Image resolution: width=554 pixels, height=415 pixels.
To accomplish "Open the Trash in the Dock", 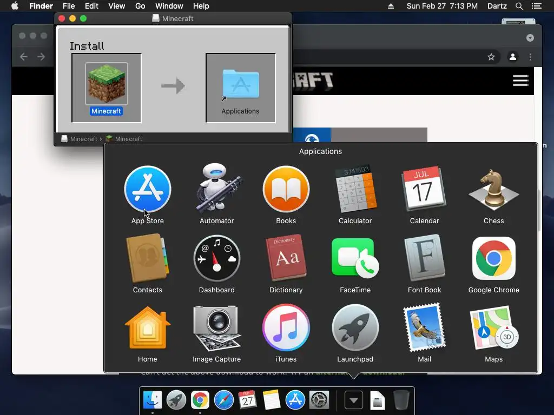I will coord(401,400).
